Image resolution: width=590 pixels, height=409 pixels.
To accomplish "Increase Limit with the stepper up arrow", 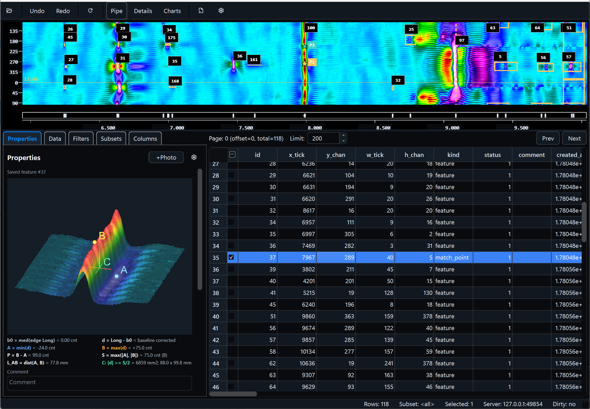I will pos(344,136).
